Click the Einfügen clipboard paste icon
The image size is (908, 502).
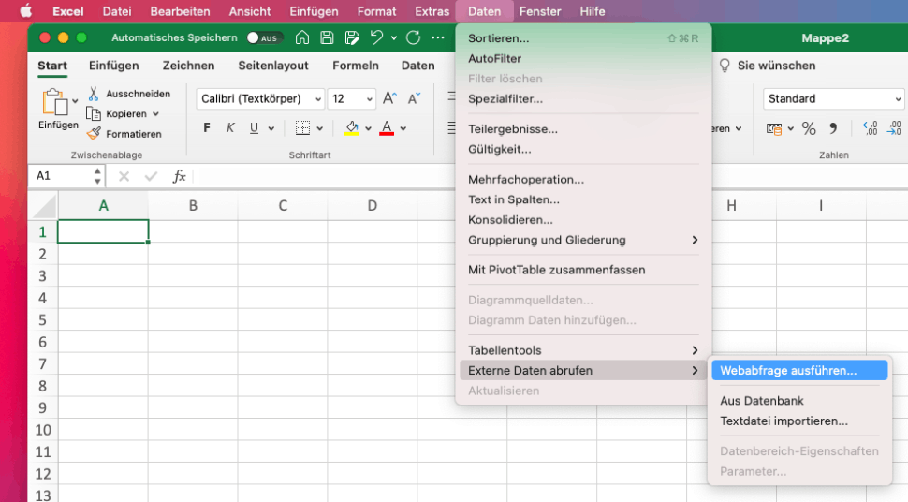click(55, 102)
